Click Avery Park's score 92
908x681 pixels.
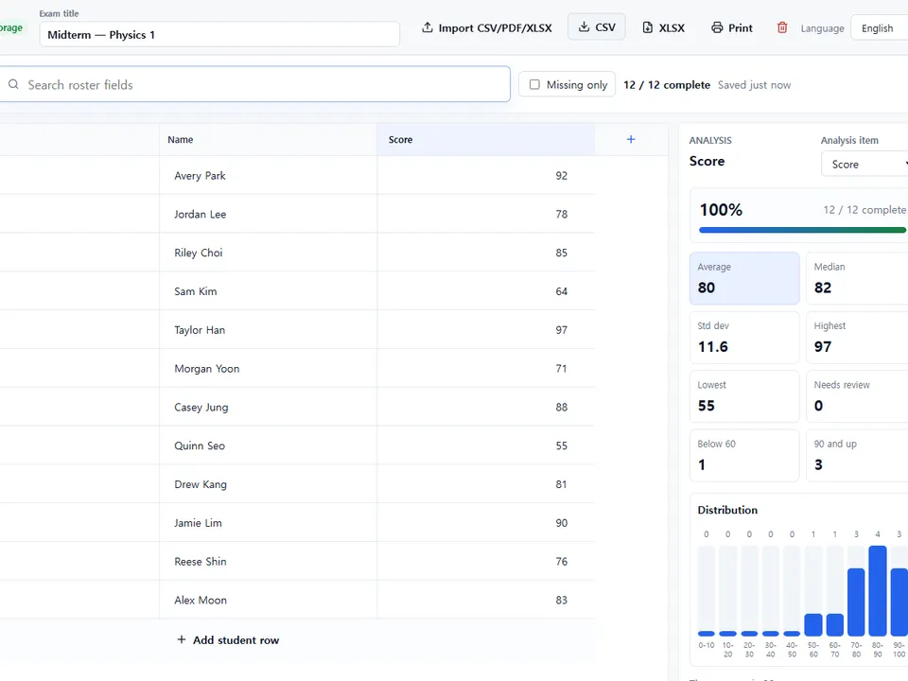point(486,176)
